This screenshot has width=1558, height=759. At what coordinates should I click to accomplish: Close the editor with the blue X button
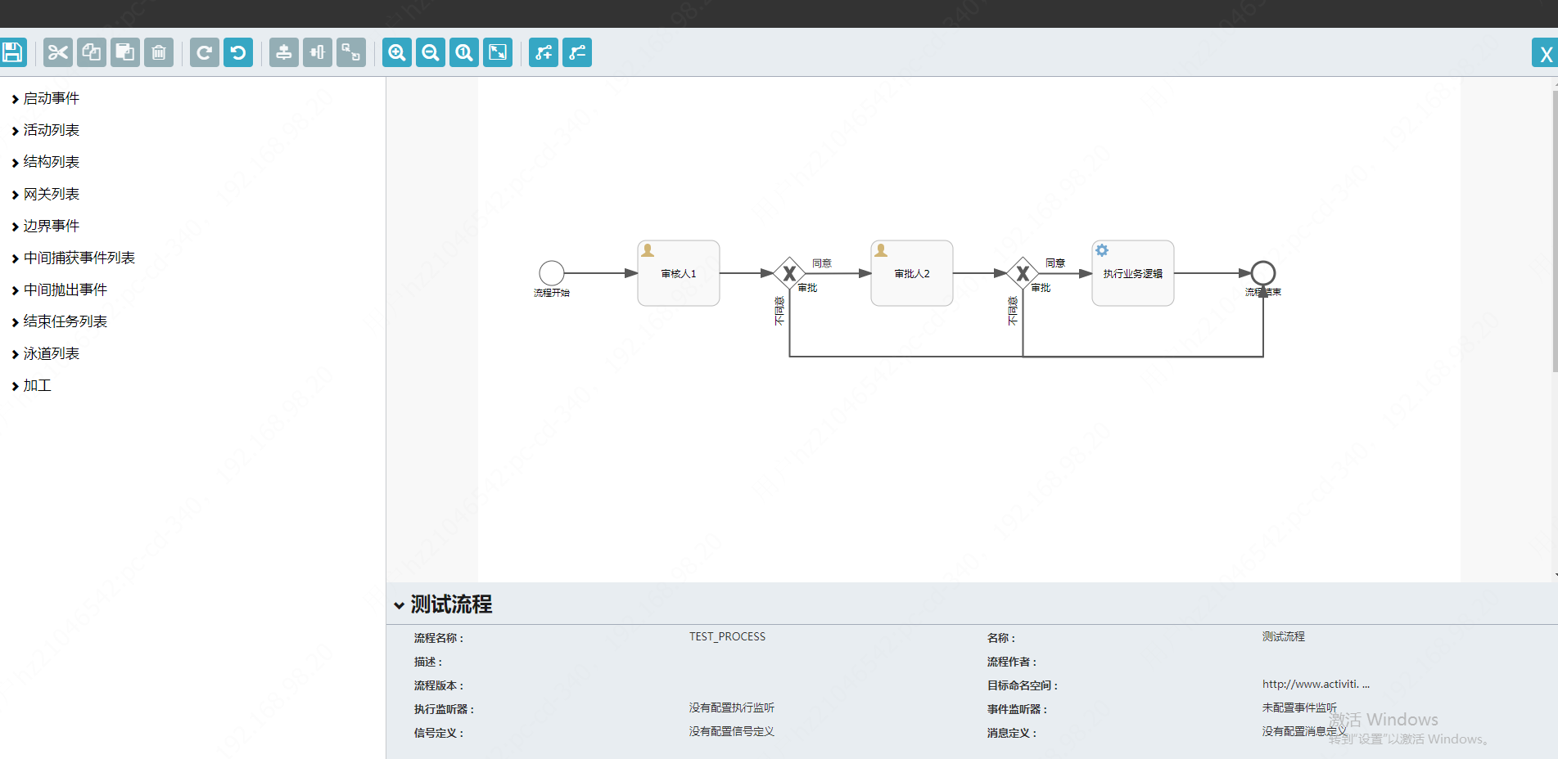[x=1546, y=52]
